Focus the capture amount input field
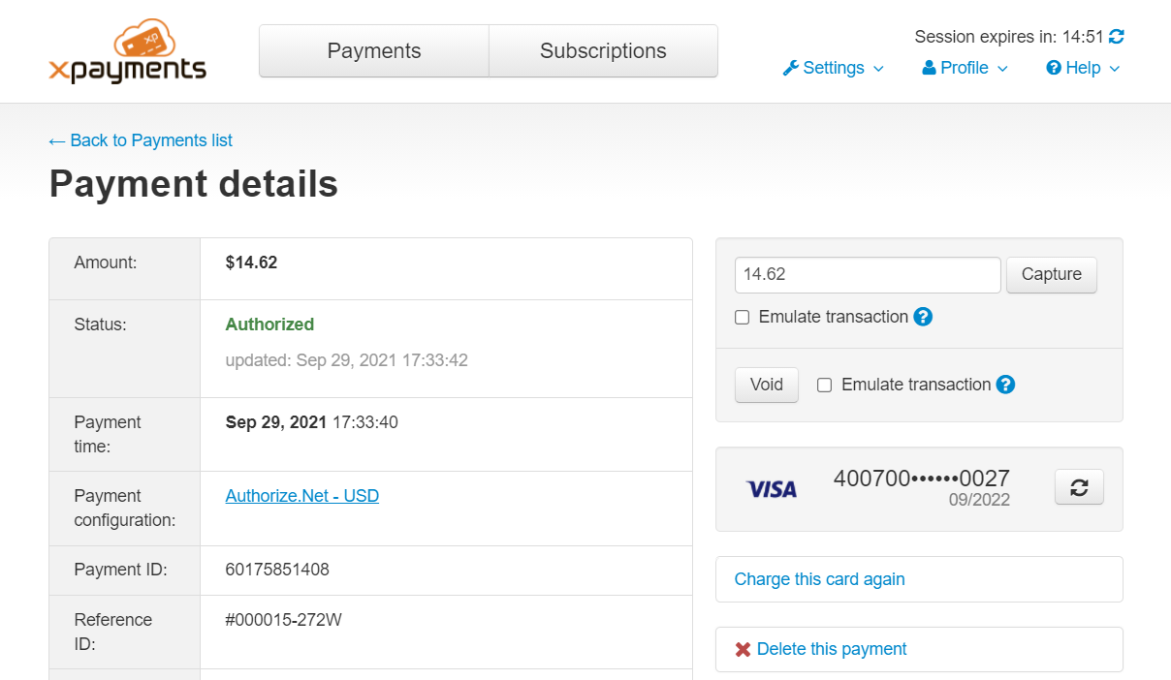The image size is (1171, 680). (x=868, y=274)
